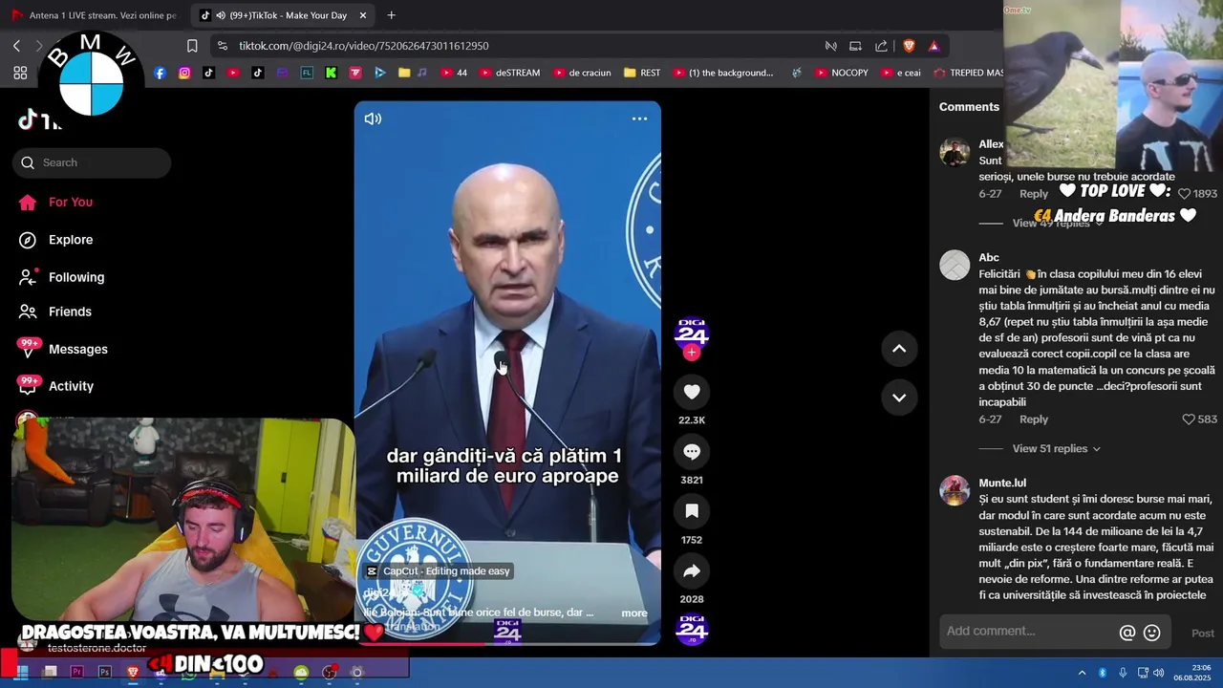
Task: Switch to the Antena 1 LIVE stream tab
Action: [94, 15]
